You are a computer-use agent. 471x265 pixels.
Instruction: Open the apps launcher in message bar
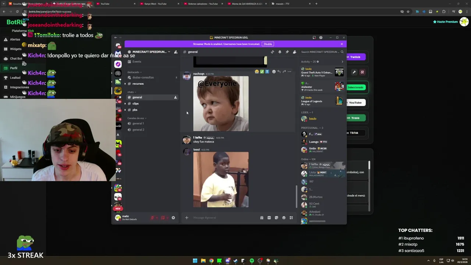point(291,218)
